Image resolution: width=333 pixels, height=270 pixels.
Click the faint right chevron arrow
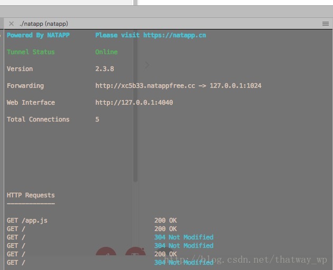(147, 65)
